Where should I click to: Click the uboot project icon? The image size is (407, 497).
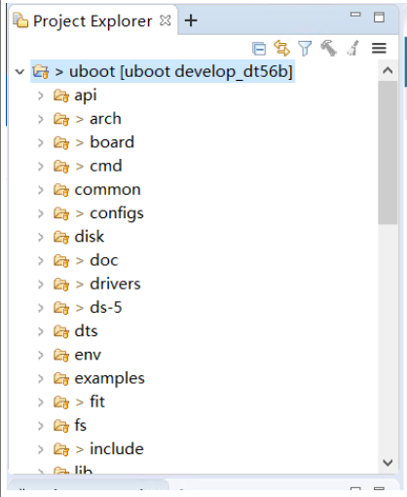pyautogui.click(x=41, y=71)
